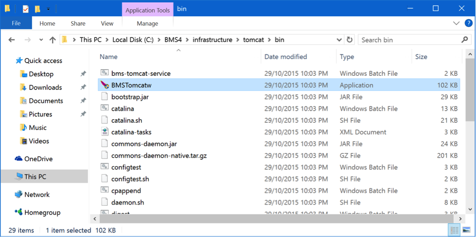This screenshot has height=237, width=476.
Task: Select bootstrap.jar file icon
Action: pos(104,97)
